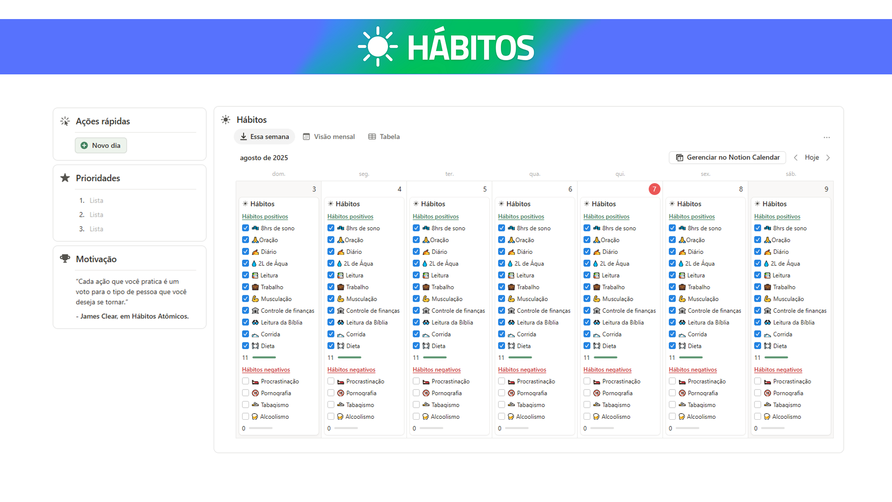Uncheck 8hrs de sono on Sunday column
This screenshot has height=502, width=892.
pos(245,228)
